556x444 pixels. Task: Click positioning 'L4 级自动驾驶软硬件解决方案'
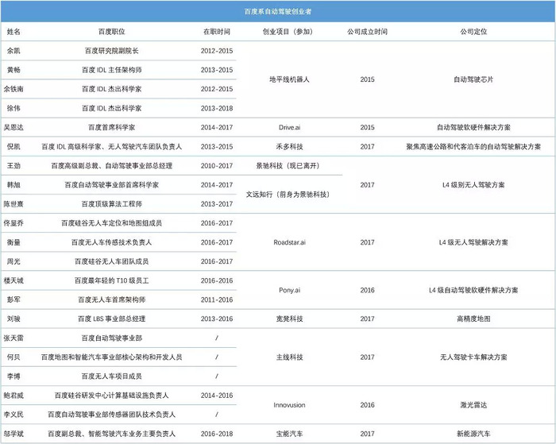473,290
